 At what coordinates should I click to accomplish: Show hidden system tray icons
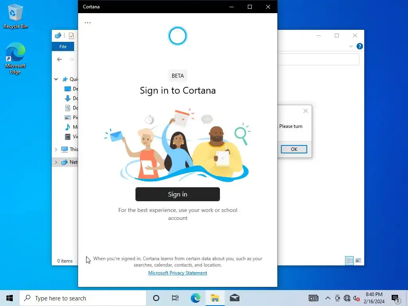[x=328, y=298]
